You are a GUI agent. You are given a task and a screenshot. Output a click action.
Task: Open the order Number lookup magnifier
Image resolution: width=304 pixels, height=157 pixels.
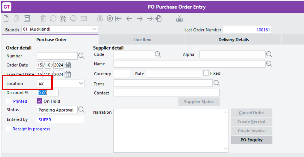[x=81, y=56]
